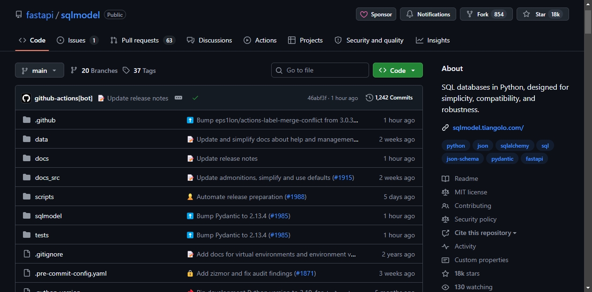This screenshot has height=292, width=592.
Task: Click the fastapi topic tag
Action: 534,159
